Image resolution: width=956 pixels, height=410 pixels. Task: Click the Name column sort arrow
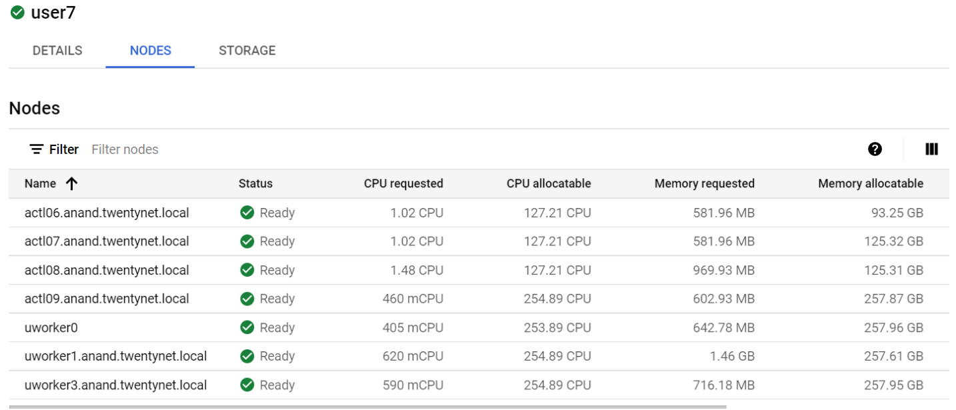tap(72, 184)
